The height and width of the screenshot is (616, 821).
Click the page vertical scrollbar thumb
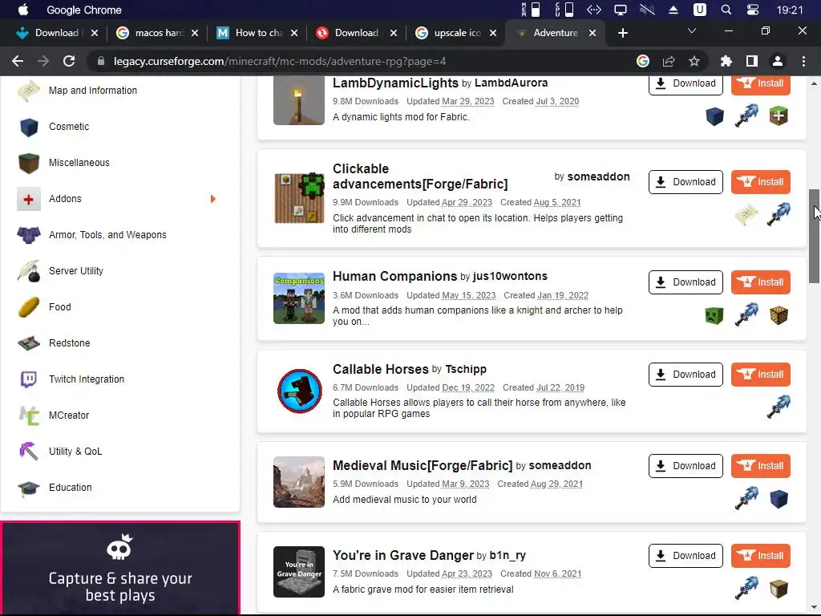(814, 237)
